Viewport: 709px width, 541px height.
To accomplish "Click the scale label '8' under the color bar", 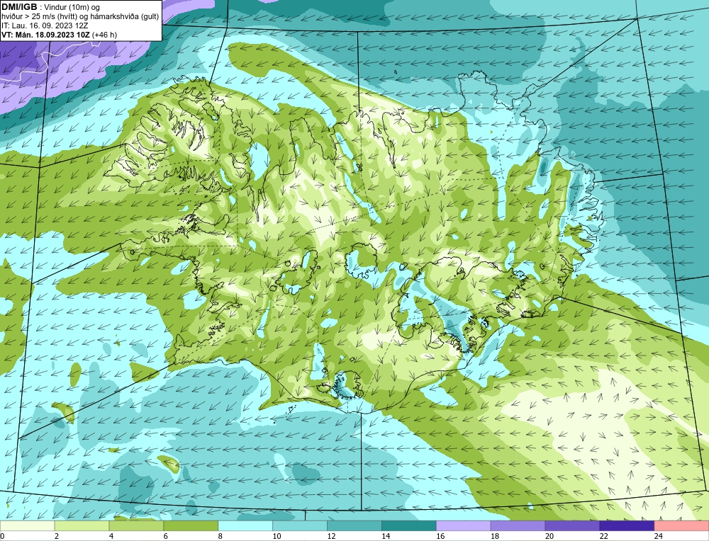I will pos(220,536).
